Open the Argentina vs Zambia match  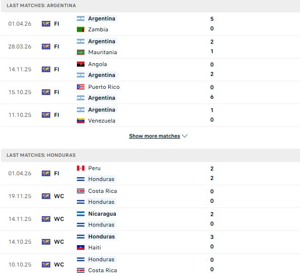(150, 24)
